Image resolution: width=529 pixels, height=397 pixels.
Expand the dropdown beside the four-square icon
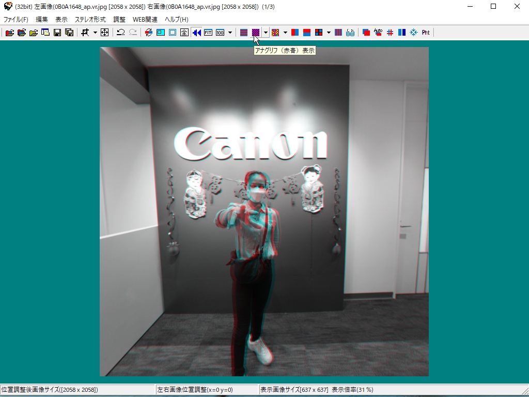tap(328, 33)
